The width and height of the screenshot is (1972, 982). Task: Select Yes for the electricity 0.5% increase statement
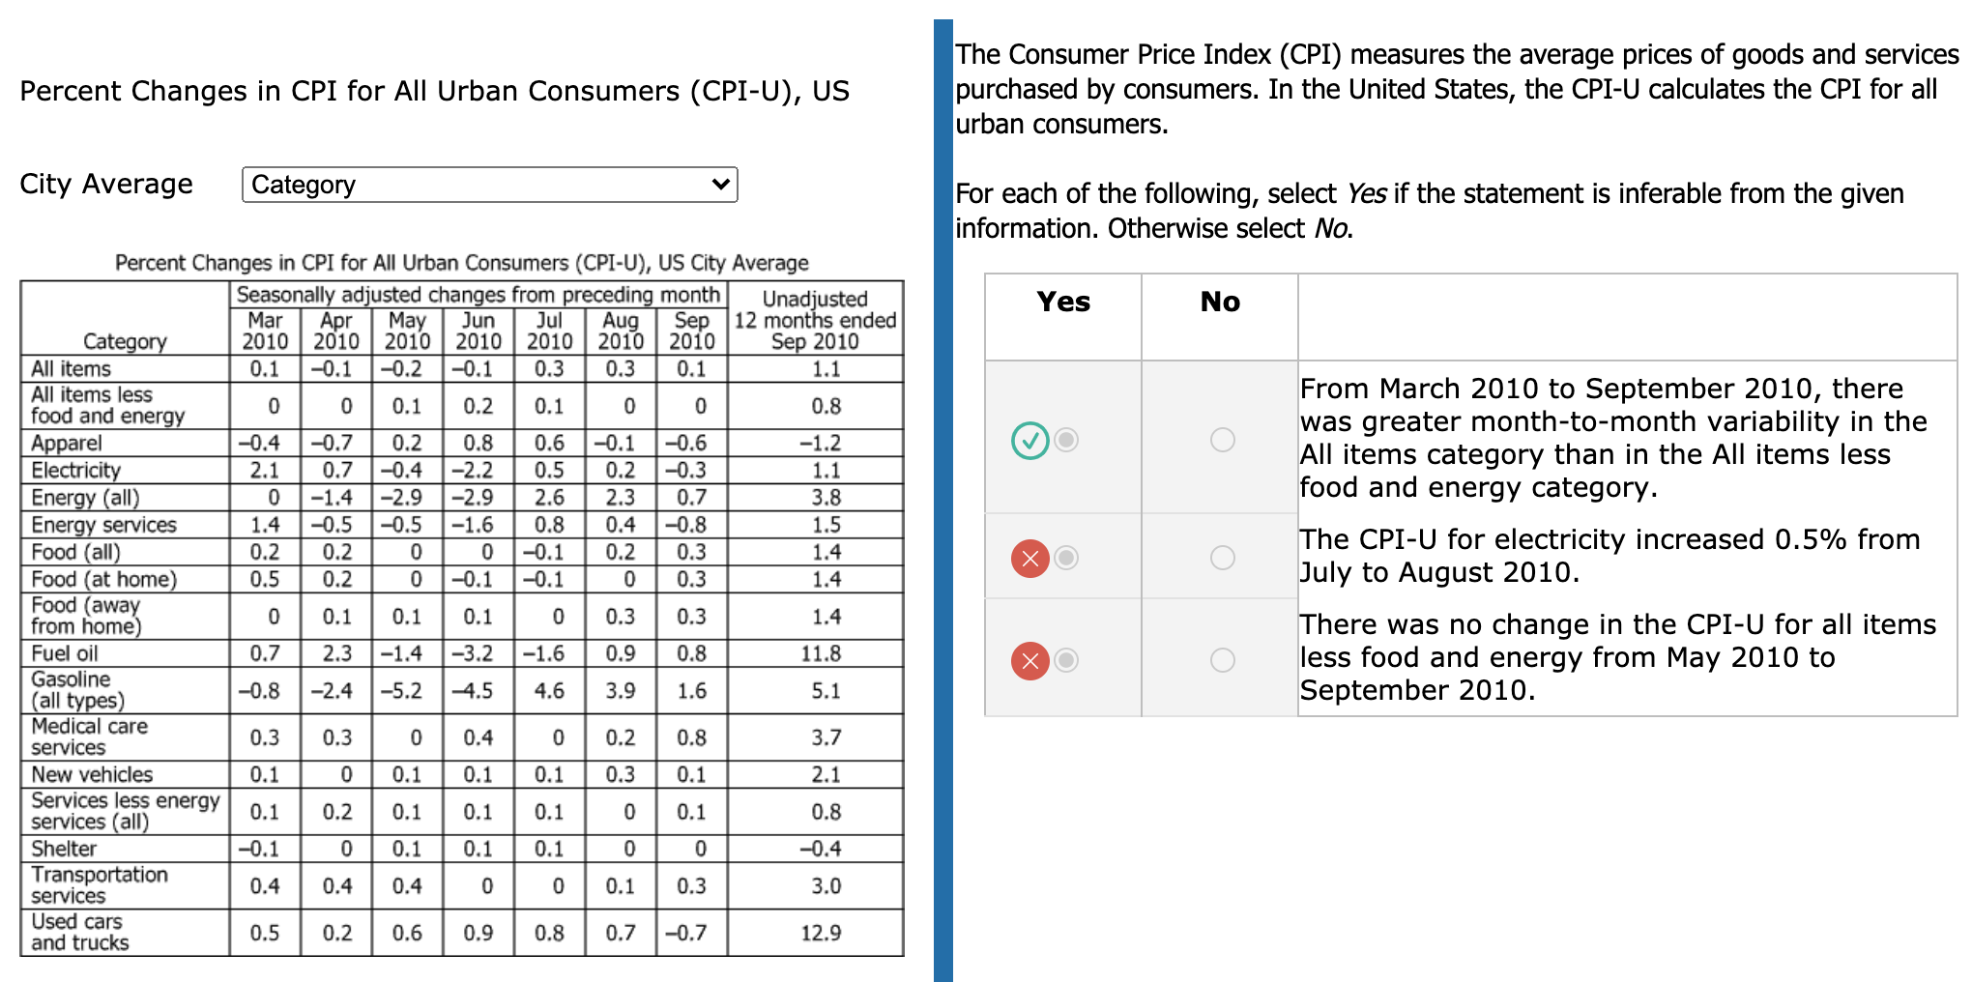(x=1066, y=559)
